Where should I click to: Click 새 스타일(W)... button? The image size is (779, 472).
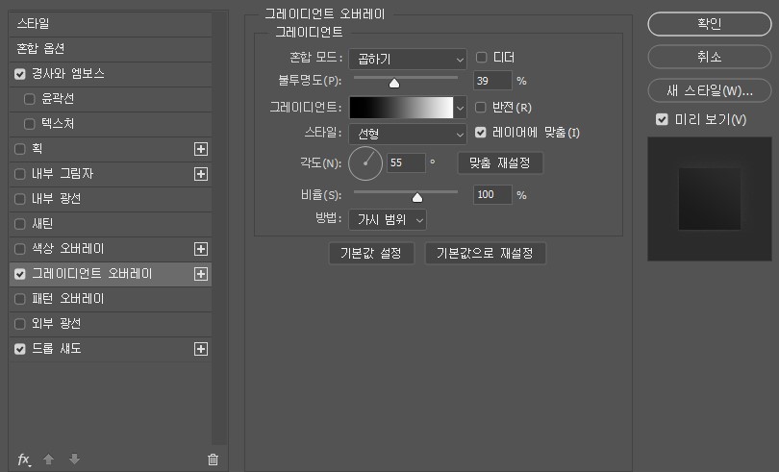point(710,90)
